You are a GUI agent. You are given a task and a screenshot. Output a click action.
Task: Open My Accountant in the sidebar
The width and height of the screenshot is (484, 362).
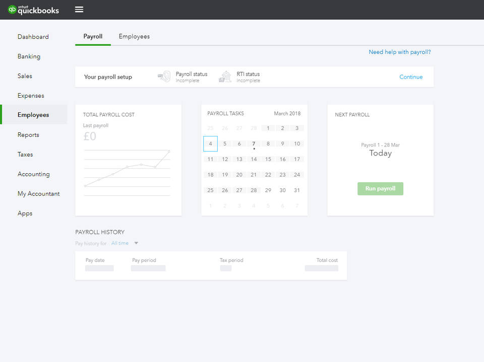[x=39, y=193]
